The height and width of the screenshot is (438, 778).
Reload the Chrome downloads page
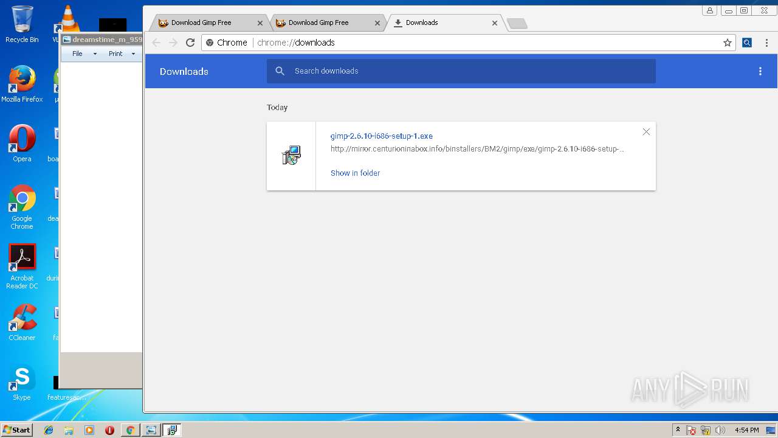(190, 43)
